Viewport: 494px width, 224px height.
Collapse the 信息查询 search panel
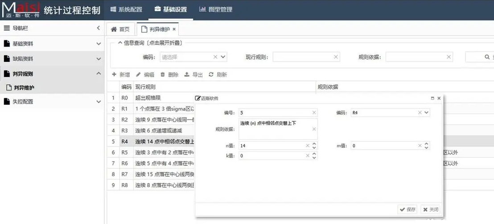tap(150, 43)
